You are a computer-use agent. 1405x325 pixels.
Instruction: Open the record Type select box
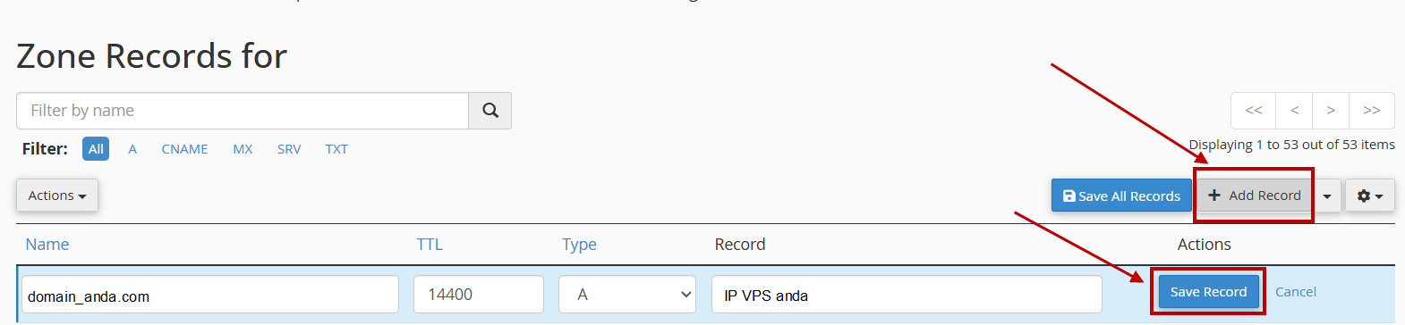point(627,295)
